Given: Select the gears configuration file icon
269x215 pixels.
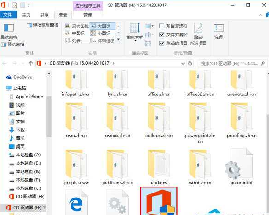Looking at the screenshot, I should (117, 203).
